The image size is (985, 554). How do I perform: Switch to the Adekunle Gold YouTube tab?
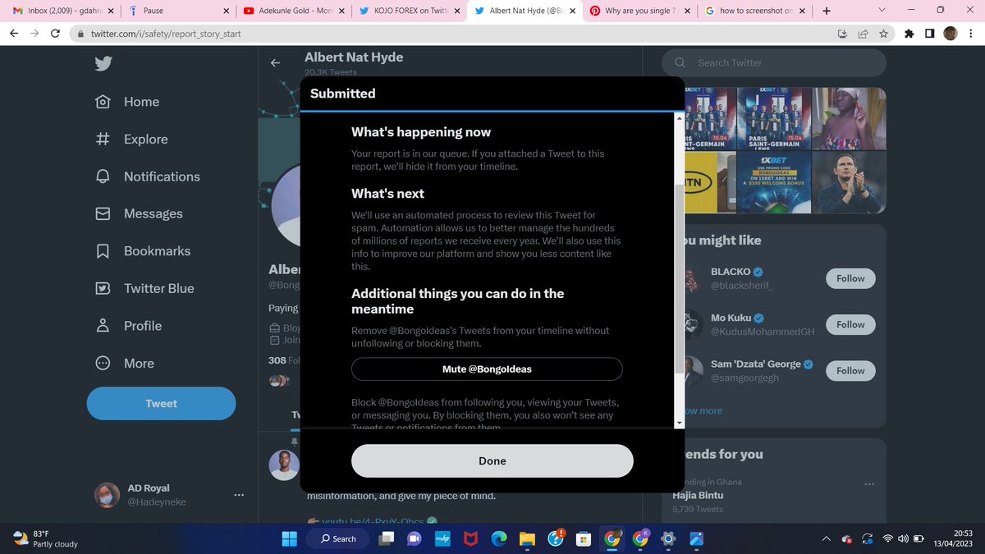click(x=295, y=11)
